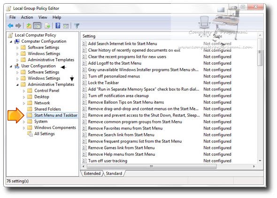
Task: Collapse the User Configuration node
Action: pos(11,66)
